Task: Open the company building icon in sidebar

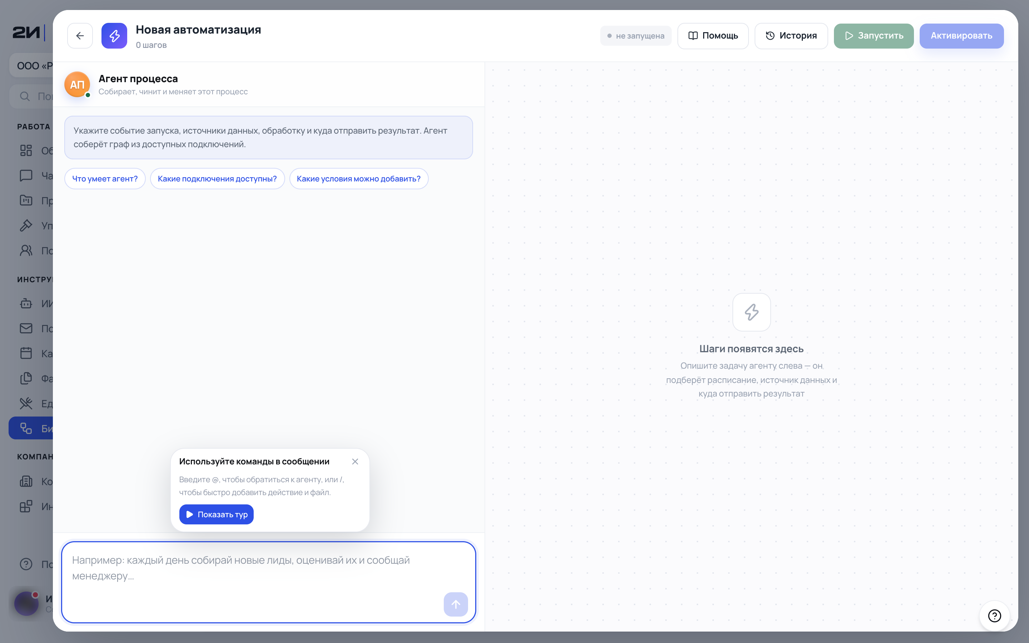Action: click(x=26, y=482)
